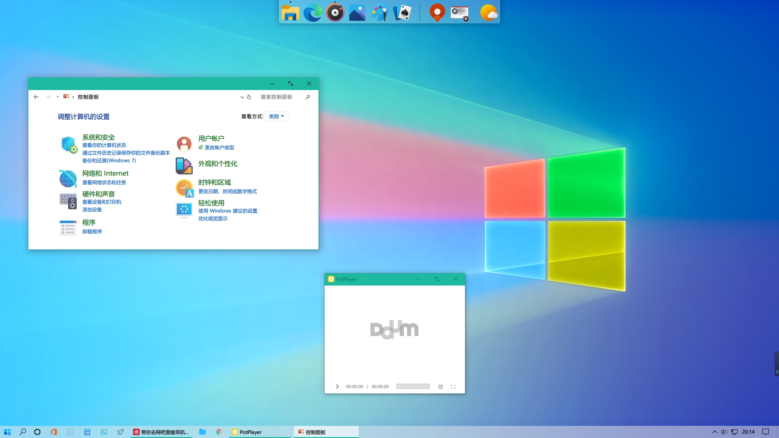This screenshot has width=779, height=438.
Task: Expand the address bar history dropdown arrow
Action: [242, 97]
